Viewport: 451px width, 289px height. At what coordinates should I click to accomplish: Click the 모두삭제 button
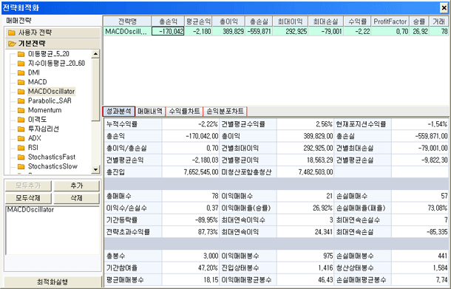click(28, 198)
